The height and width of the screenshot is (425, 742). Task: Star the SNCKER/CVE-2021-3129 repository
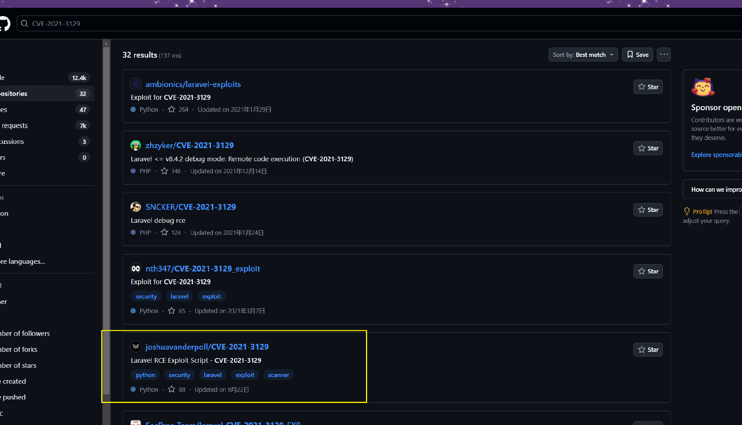click(x=648, y=210)
